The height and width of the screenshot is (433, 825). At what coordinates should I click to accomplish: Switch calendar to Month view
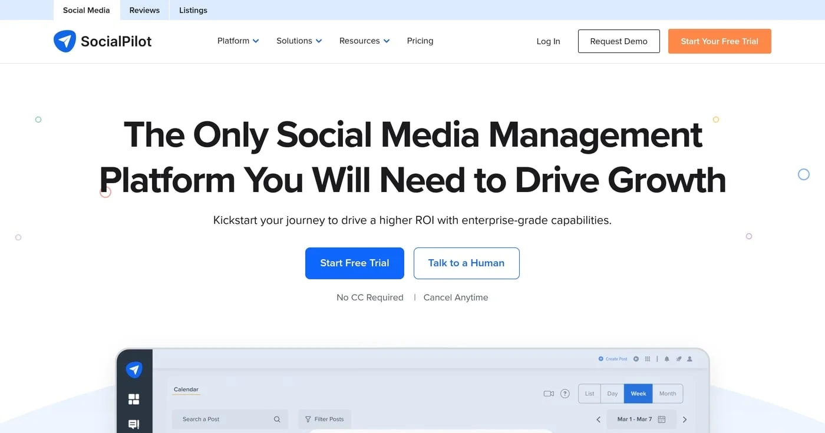pyautogui.click(x=668, y=394)
